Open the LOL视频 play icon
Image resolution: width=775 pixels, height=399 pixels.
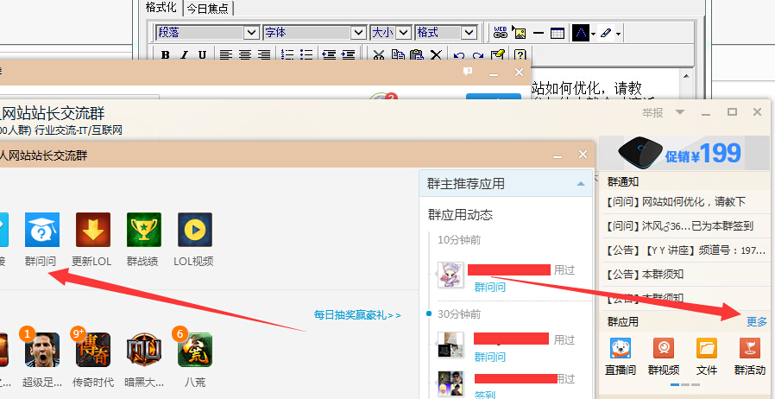pyautogui.click(x=194, y=231)
